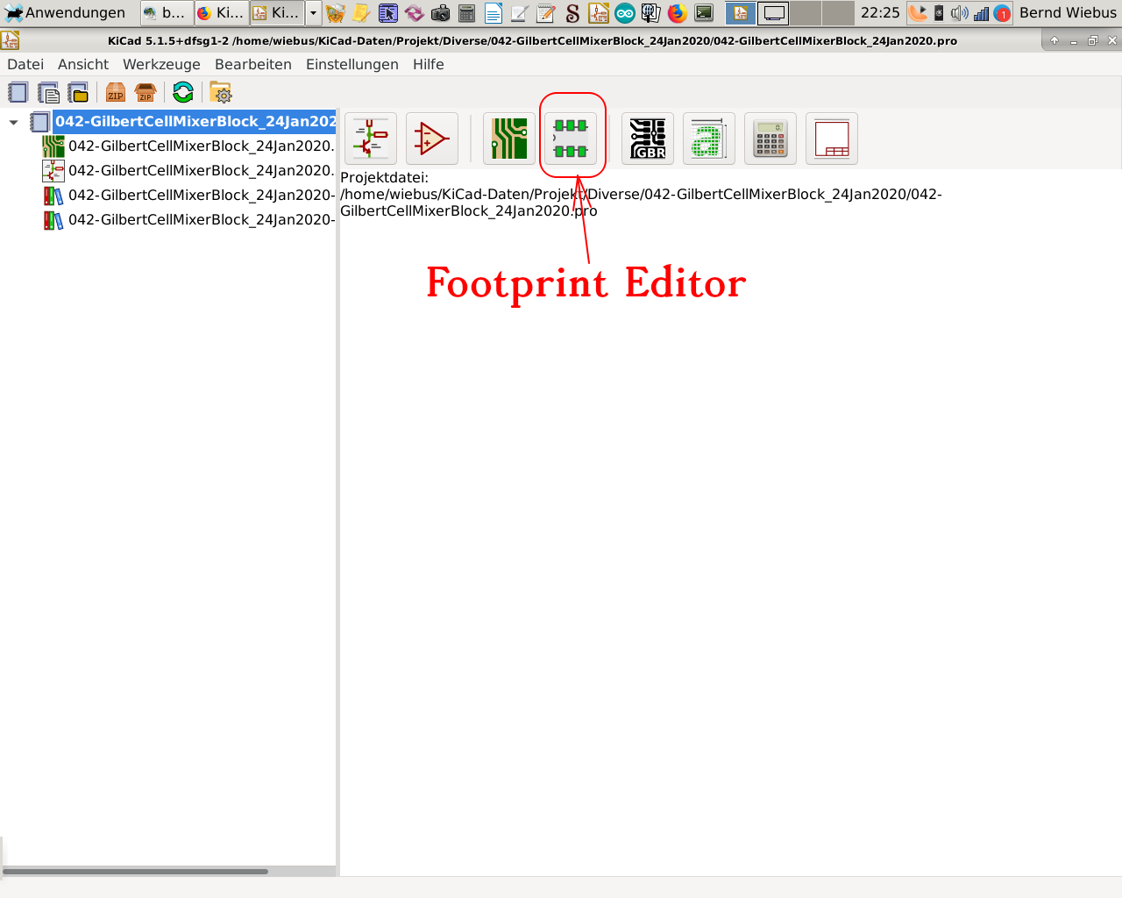Viewport: 1122px width, 898px height.
Task: Switch to the fourth workspace
Action: pos(838,12)
